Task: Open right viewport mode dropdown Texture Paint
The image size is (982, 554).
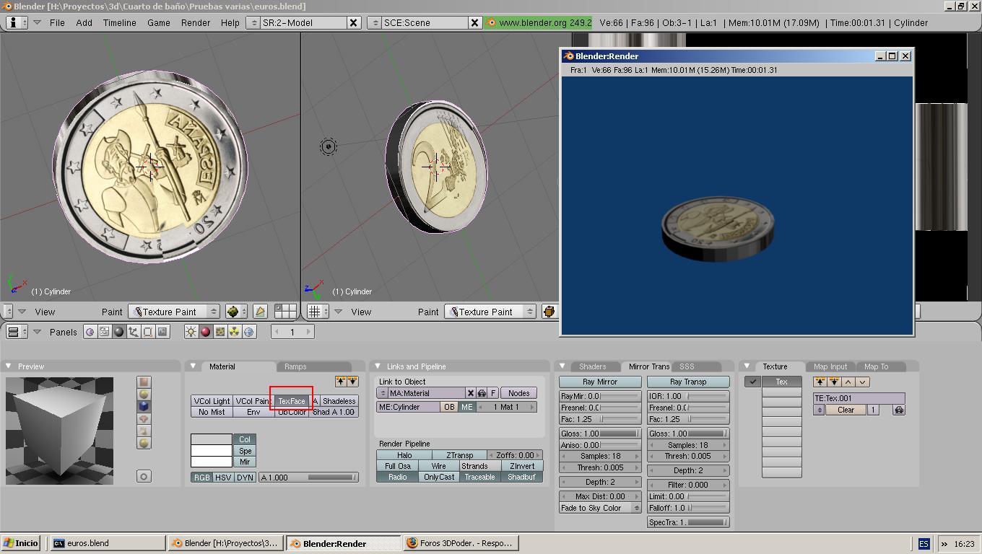Action: click(490, 312)
